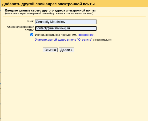
Task: Place cursor after .ru in the email field
Action: click(x=70, y=28)
